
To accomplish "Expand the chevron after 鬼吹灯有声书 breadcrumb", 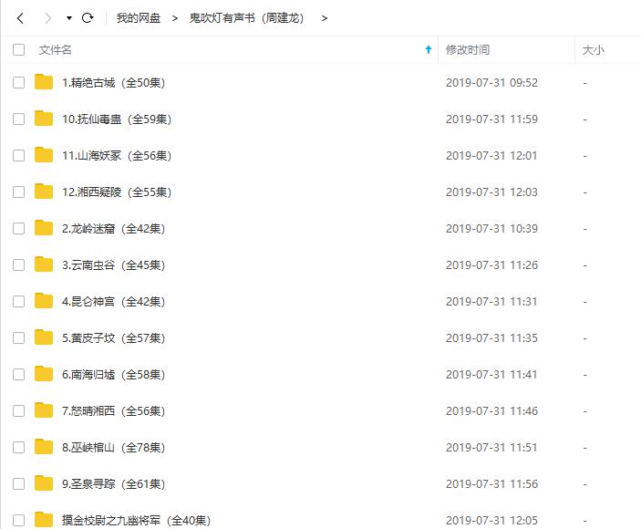I will pyautogui.click(x=325, y=18).
